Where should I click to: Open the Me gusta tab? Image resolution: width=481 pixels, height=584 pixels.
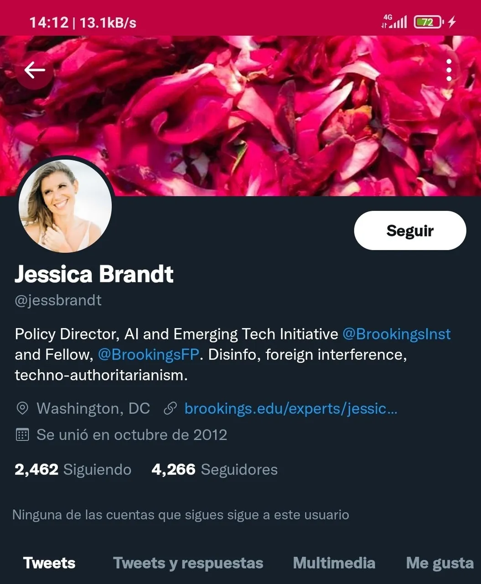pyautogui.click(x=440, y=563)
